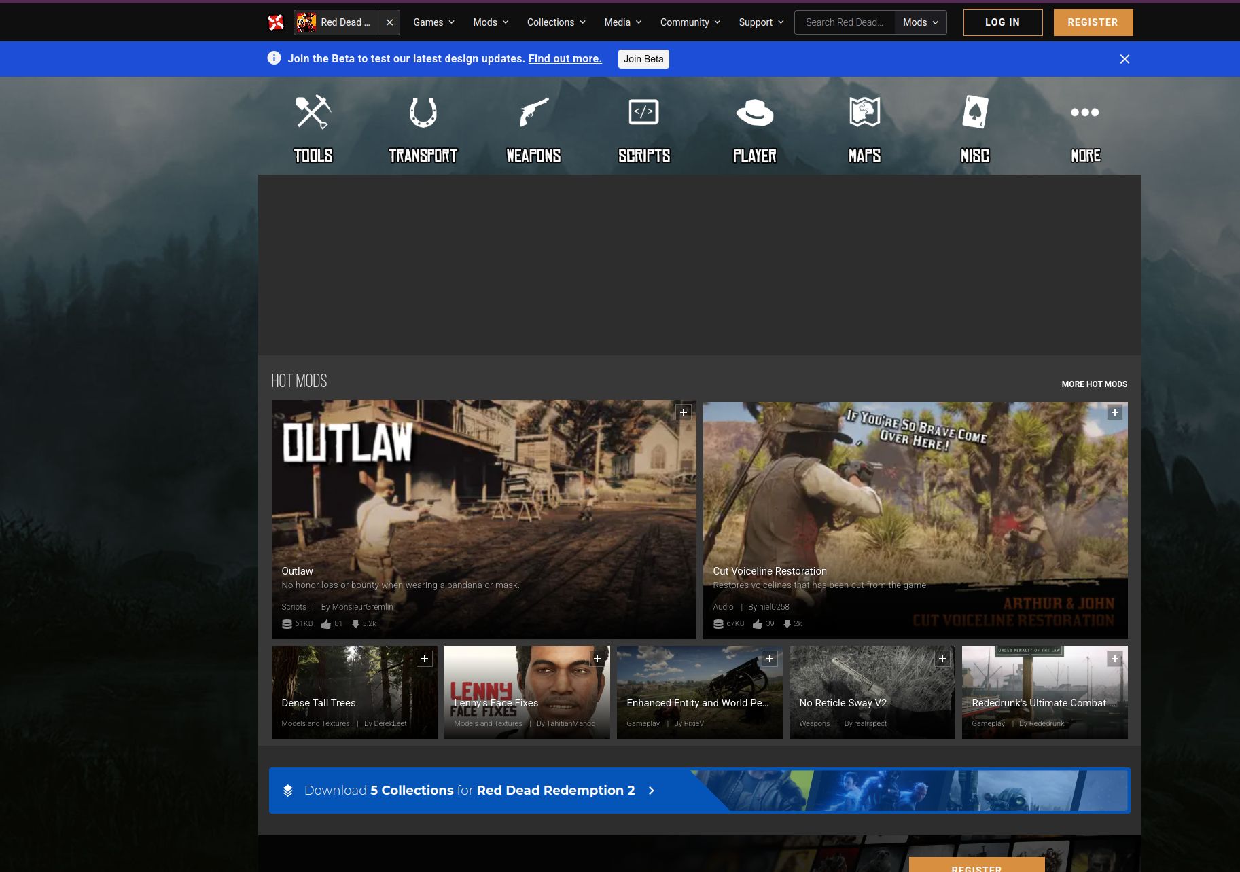Image resolution: width=1240 pixels, height=872 pixels.
Task: Open author PixieV profile
Action: [x=694, y=723]
